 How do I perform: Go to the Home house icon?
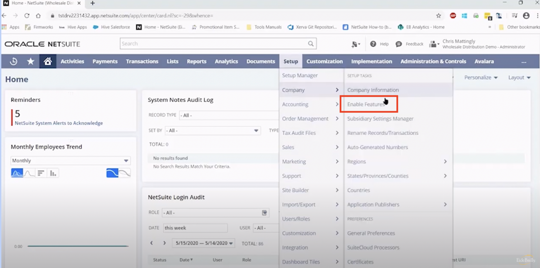pyautogui.click(x=48, y=61)
